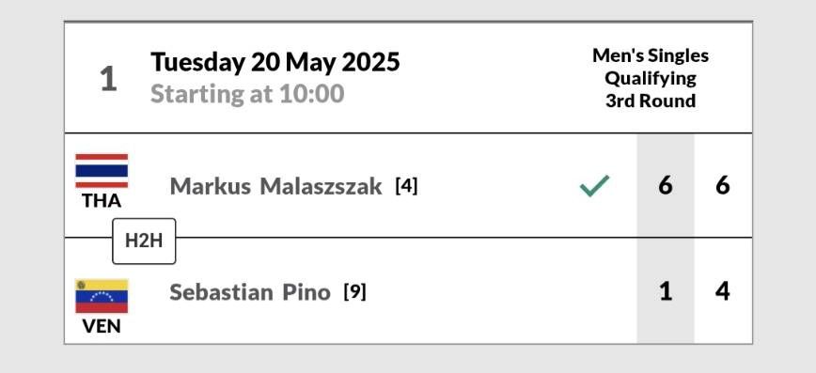Click Malaszszak's second set score 6
816x373 pixels.
click(x=722, y=186)
